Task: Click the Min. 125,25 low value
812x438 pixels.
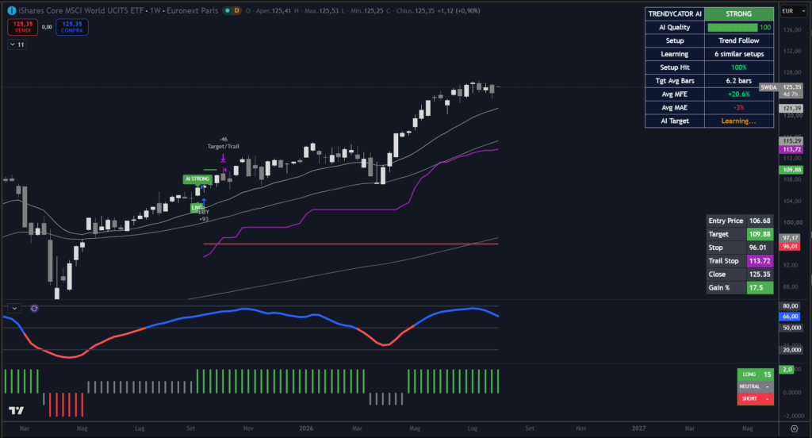Action: point(366,10)
